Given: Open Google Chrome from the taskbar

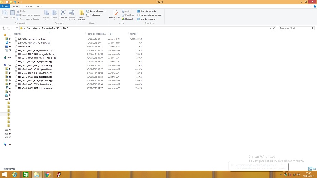Looking at the screenshot, I should click(x=47, y=174).
